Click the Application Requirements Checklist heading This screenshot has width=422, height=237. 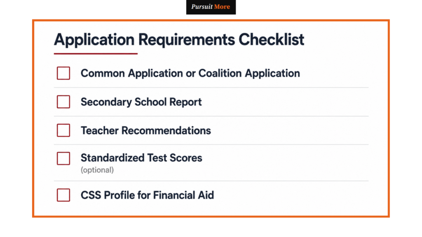(x=179, y=40)
